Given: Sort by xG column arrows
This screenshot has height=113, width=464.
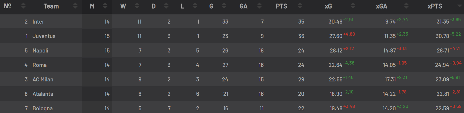Looking at the screenshot, I should click(x=353, y=6).
